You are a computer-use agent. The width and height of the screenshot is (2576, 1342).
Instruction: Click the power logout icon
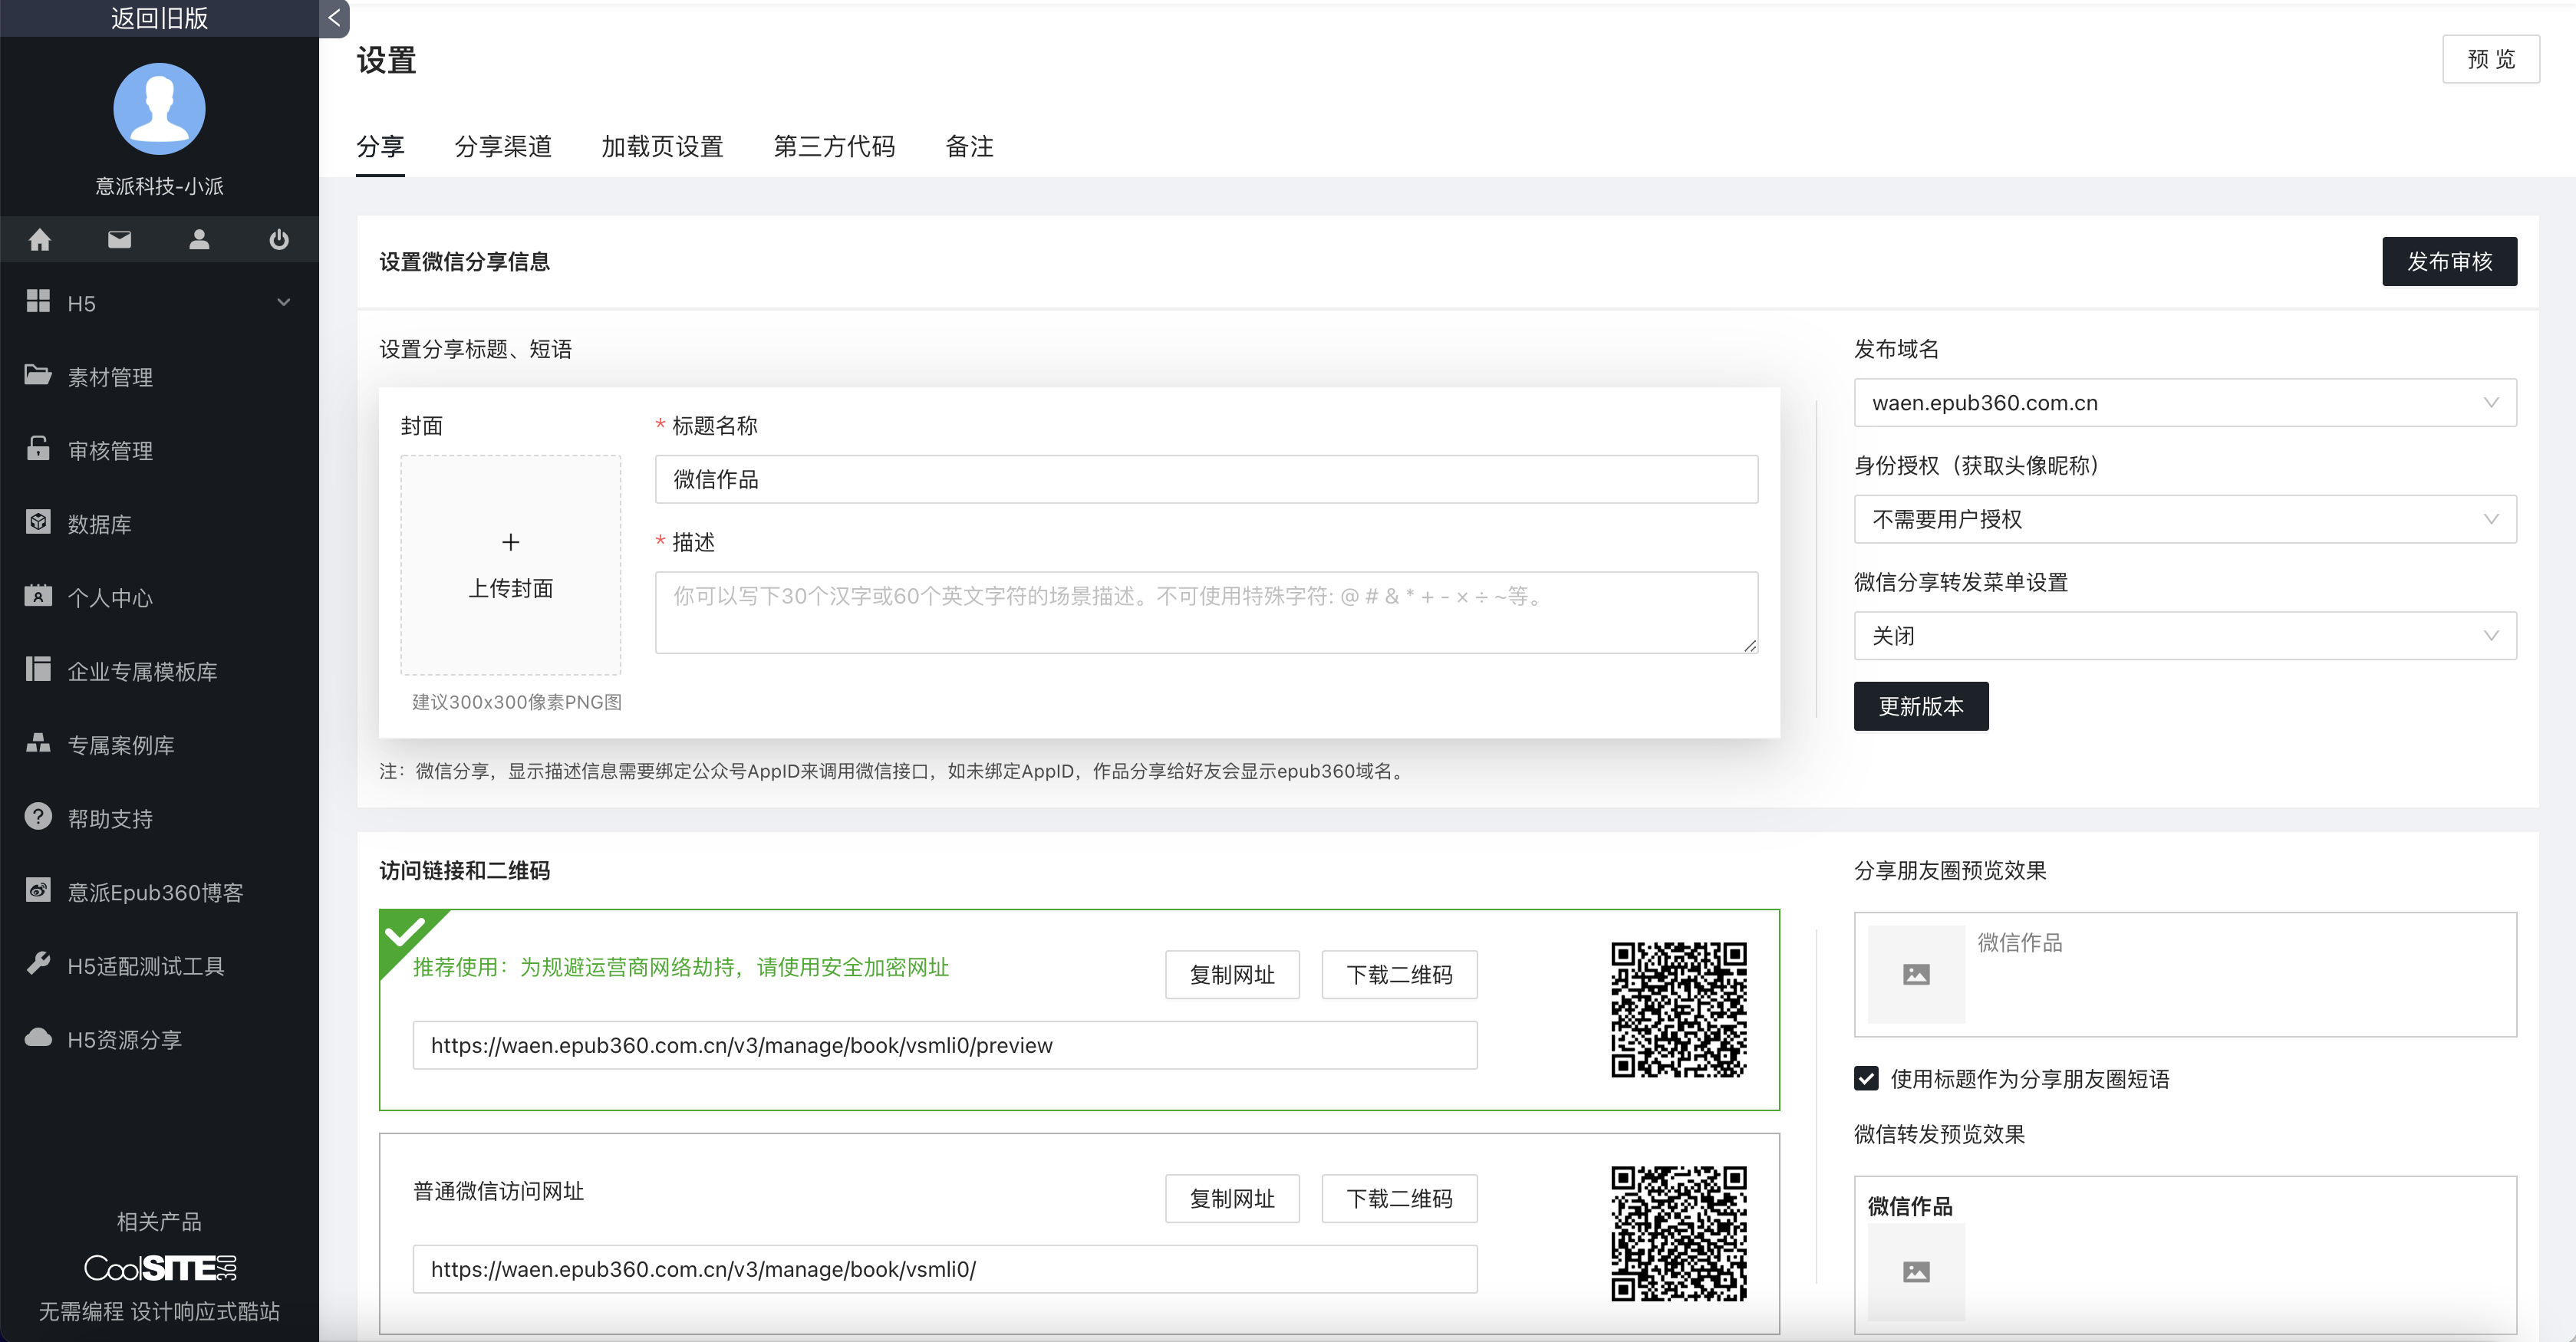279,239
